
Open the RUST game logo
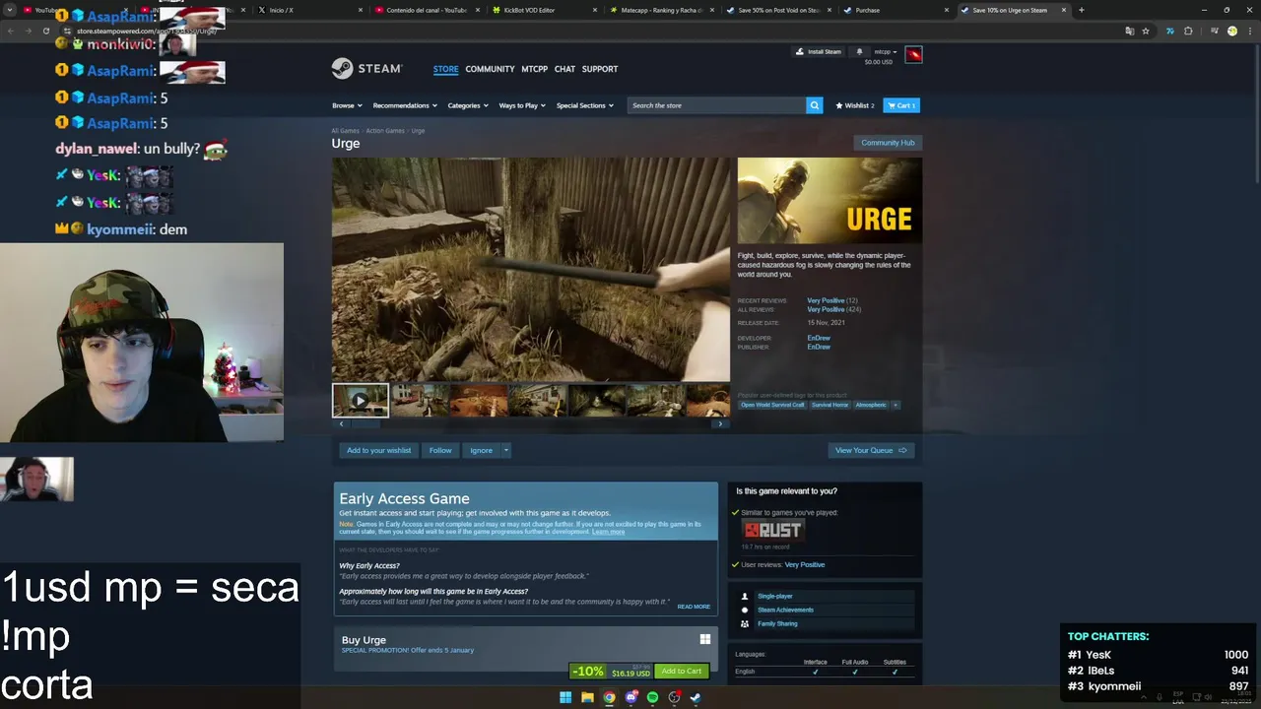[772, 530]
